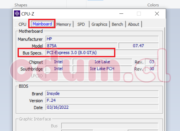The image size is (180, 131).
Task: Click the Colors group label in background
Action: tap(153, 5)
